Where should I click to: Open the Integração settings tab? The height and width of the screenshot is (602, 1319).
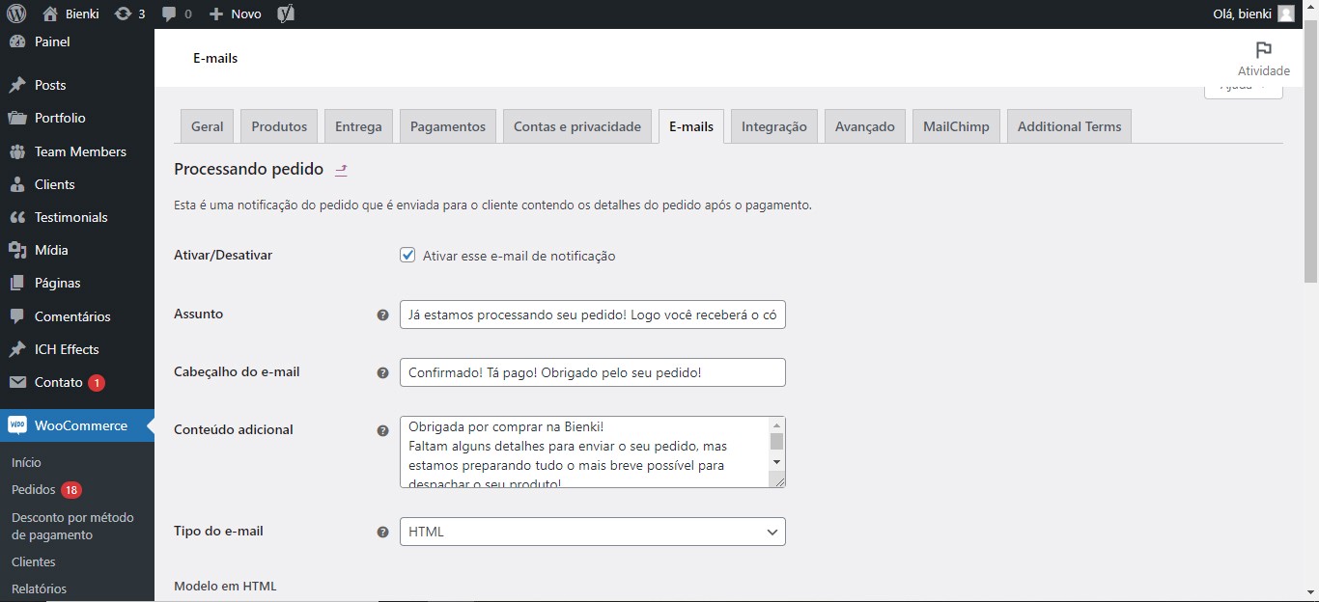(773, 126)
